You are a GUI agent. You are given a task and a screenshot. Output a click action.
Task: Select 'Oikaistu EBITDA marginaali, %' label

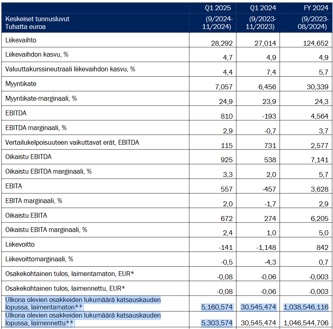click(x=49, y=171)
